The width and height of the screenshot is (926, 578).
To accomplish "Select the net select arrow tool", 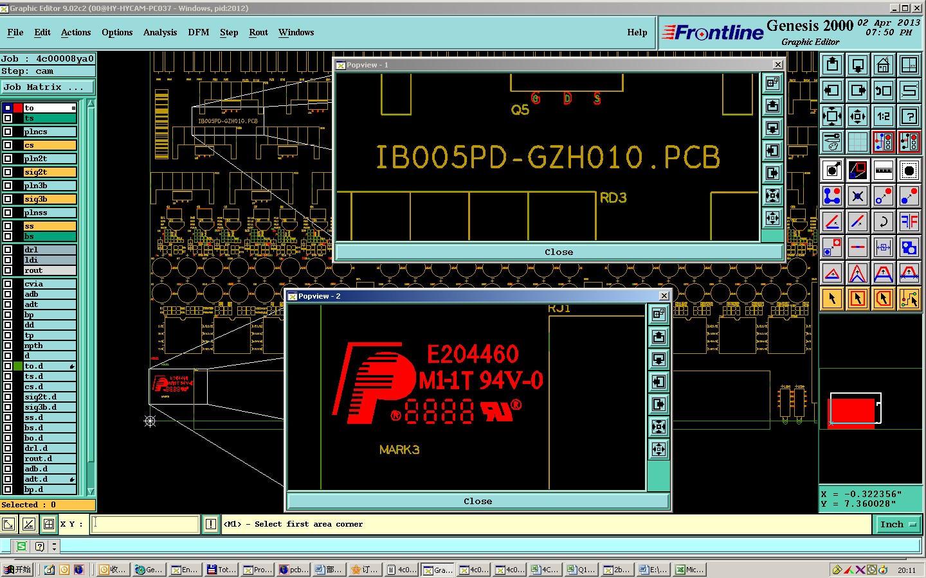I will 909,299.
